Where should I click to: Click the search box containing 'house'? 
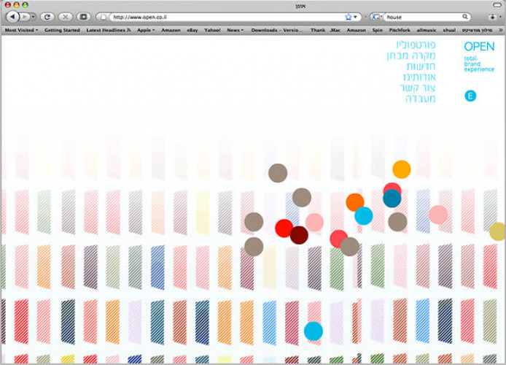point(424,17)
